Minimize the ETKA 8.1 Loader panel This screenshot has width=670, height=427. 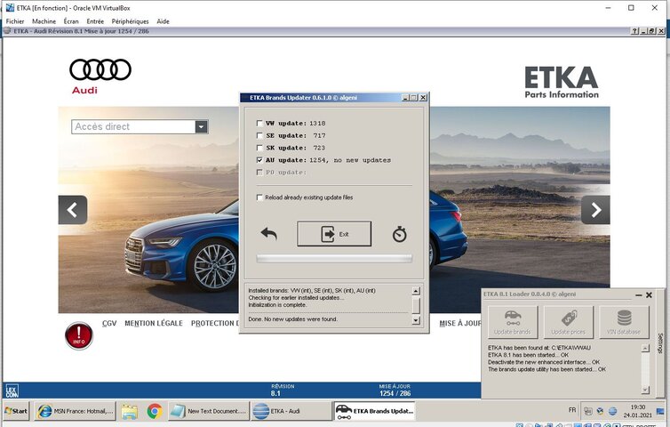pos(638,294)
